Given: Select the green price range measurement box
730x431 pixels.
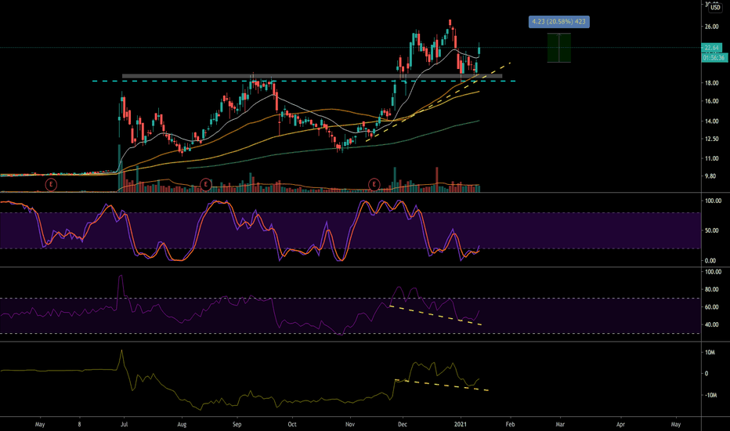Looking at the screenshot, I should click(558, 48).
